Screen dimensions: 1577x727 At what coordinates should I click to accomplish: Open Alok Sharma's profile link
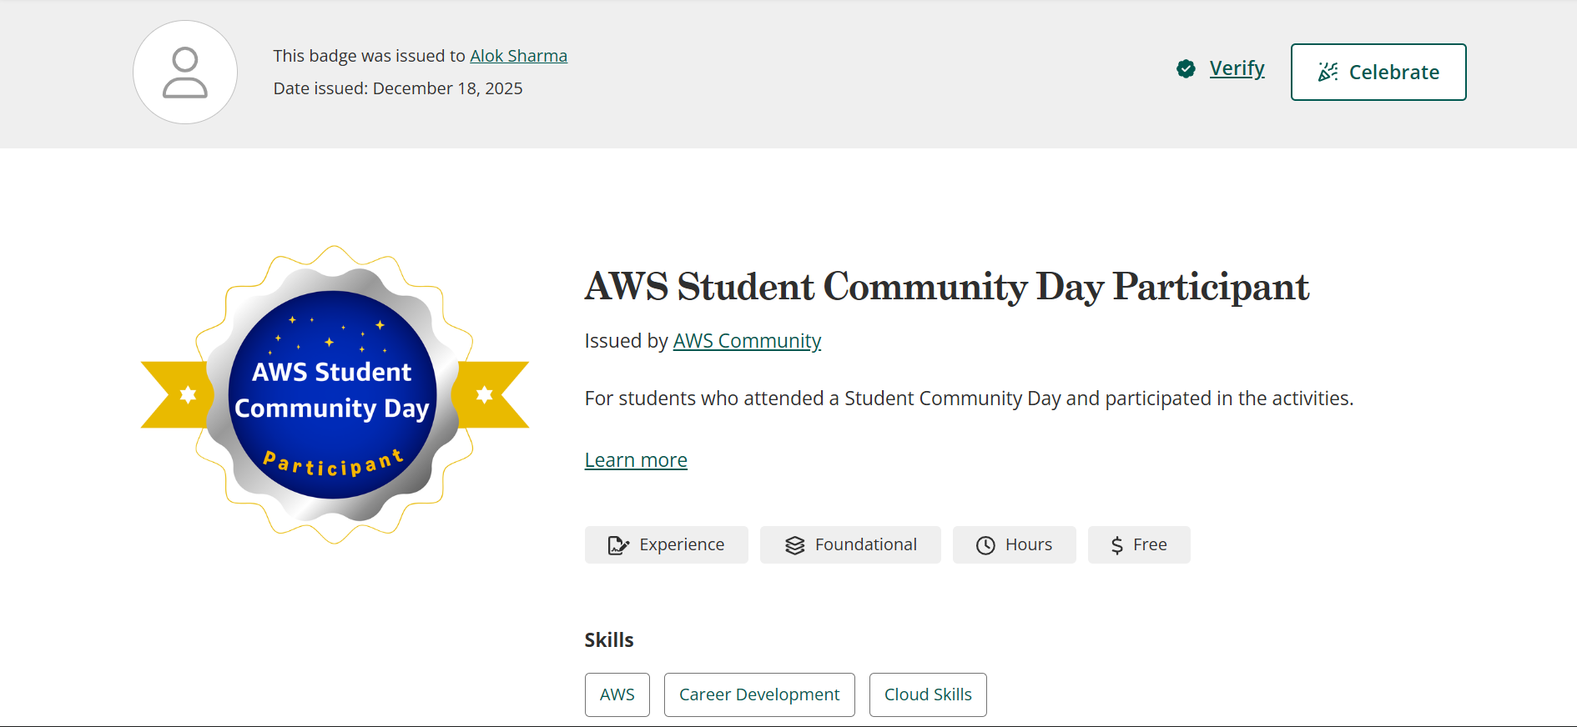(518, 56)
